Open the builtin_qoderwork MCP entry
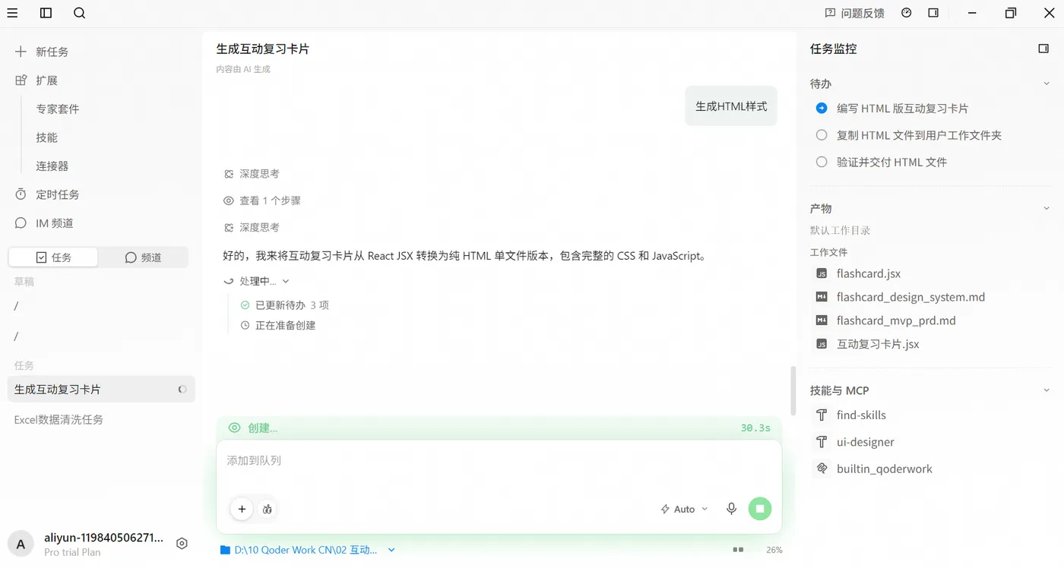The width and height of the screenshot is (1064, 568). [x=884, y=469]
